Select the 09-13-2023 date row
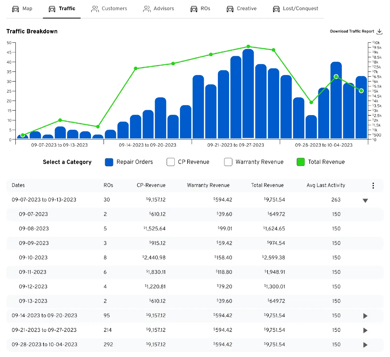This screenshot has width=390, height=357. 195,301
